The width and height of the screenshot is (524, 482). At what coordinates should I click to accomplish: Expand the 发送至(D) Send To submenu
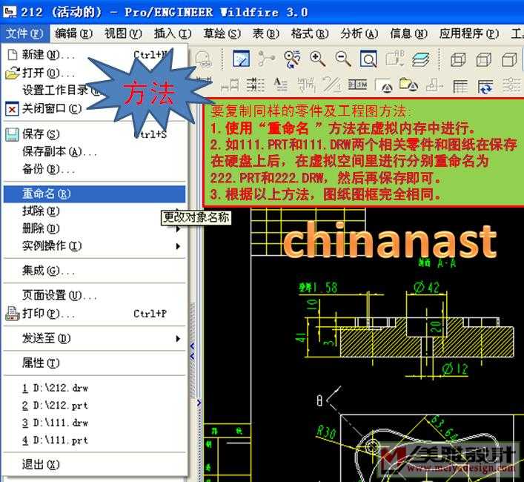94,338
